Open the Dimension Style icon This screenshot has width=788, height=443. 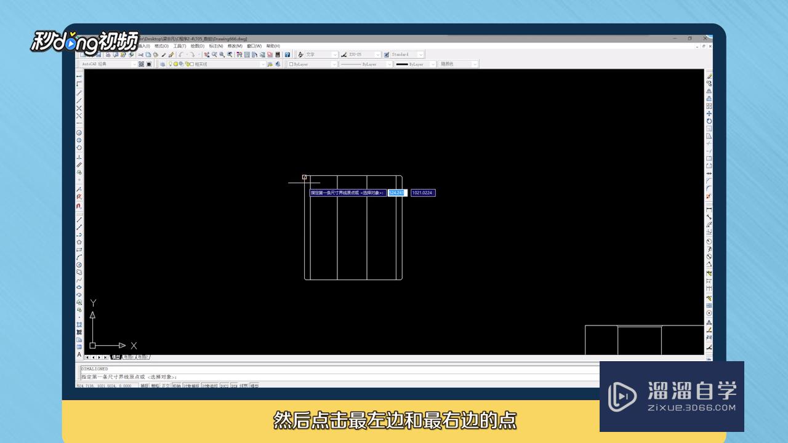[709, 346]
